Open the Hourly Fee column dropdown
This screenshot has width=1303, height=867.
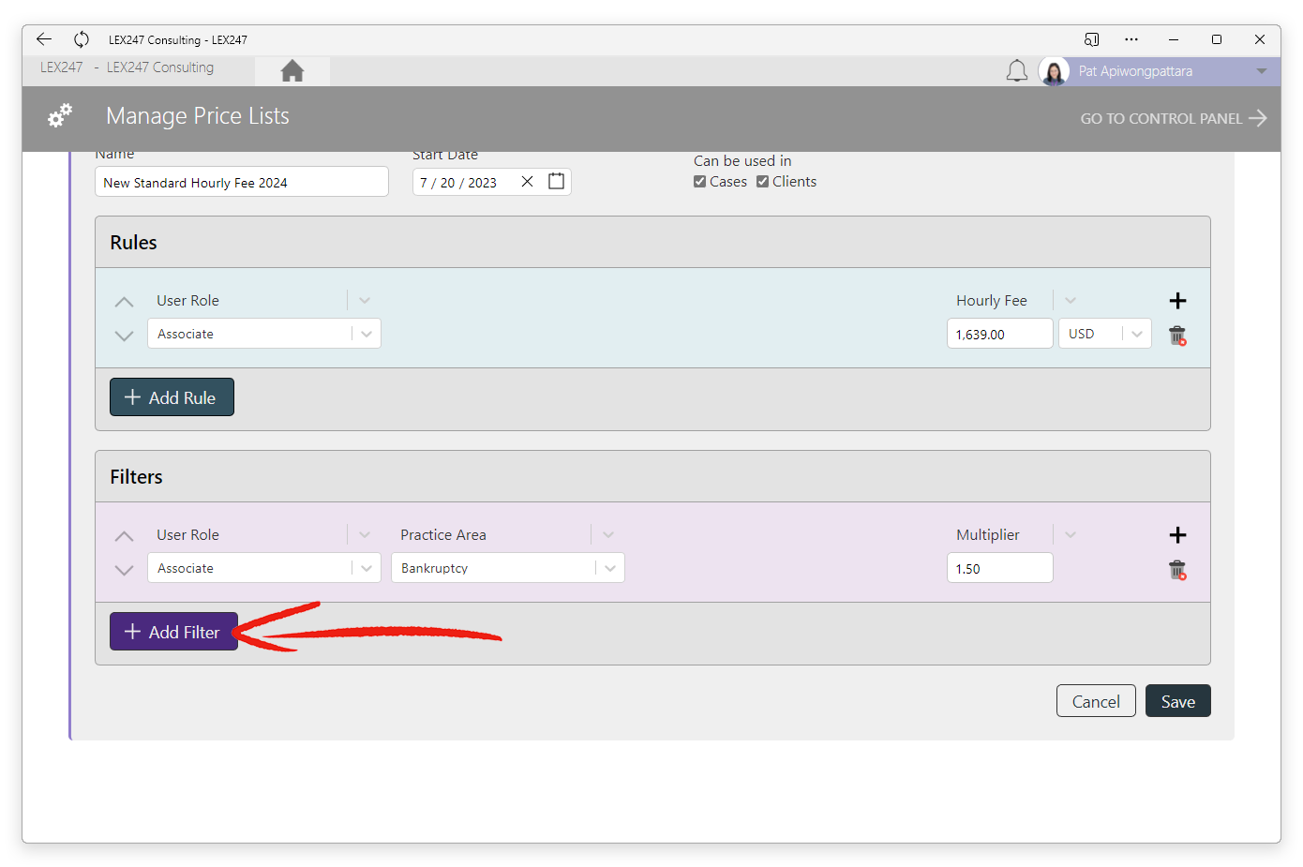(x=1071, y=300)
